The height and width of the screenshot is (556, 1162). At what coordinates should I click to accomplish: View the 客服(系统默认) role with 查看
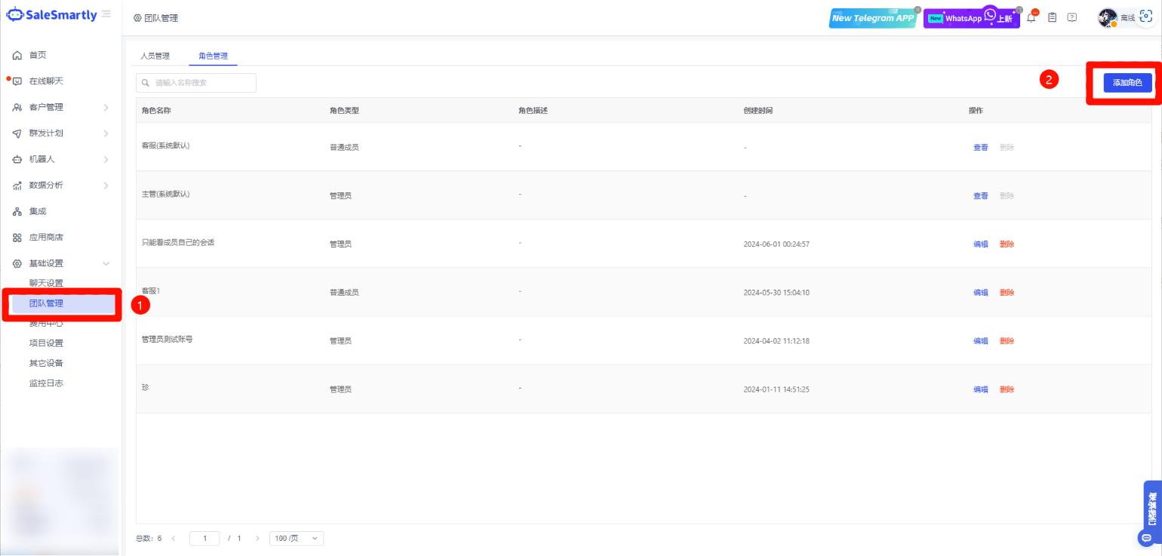980,147
